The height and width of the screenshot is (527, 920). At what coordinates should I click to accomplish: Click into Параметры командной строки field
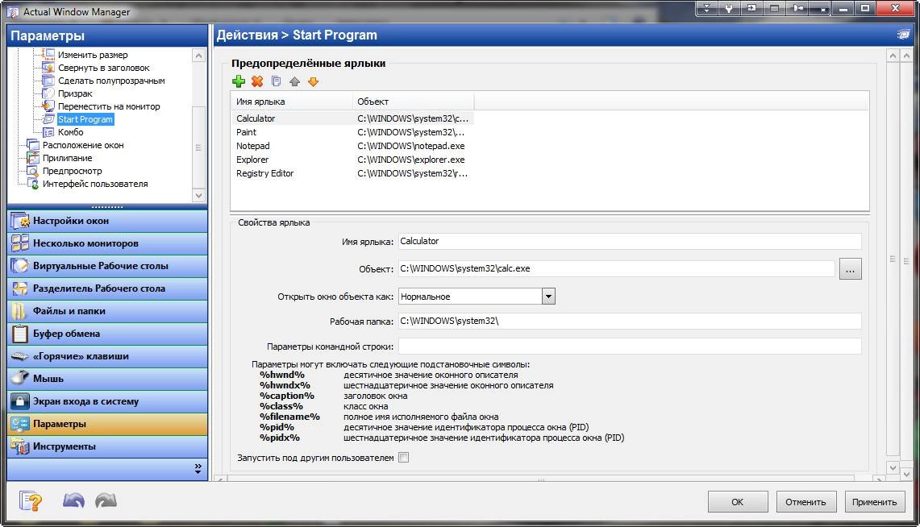[x=630, y=346]
